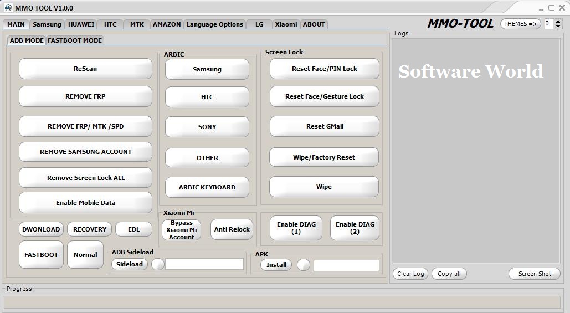Click the Screen Shot button

[x=535, y=274]
